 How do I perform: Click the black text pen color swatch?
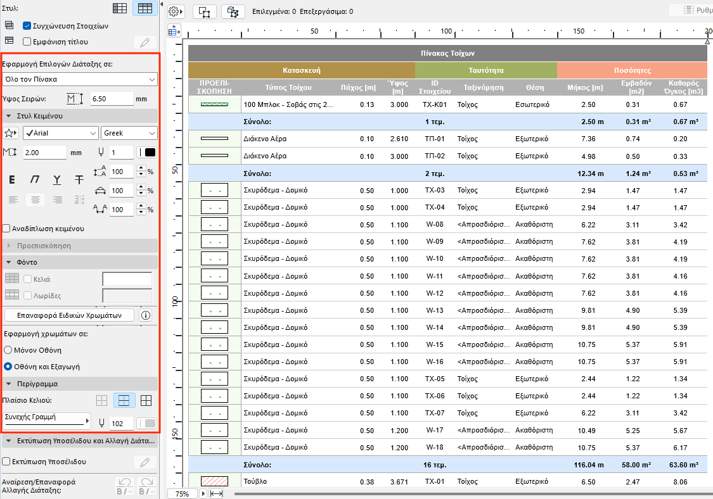[x=150, y=153]
